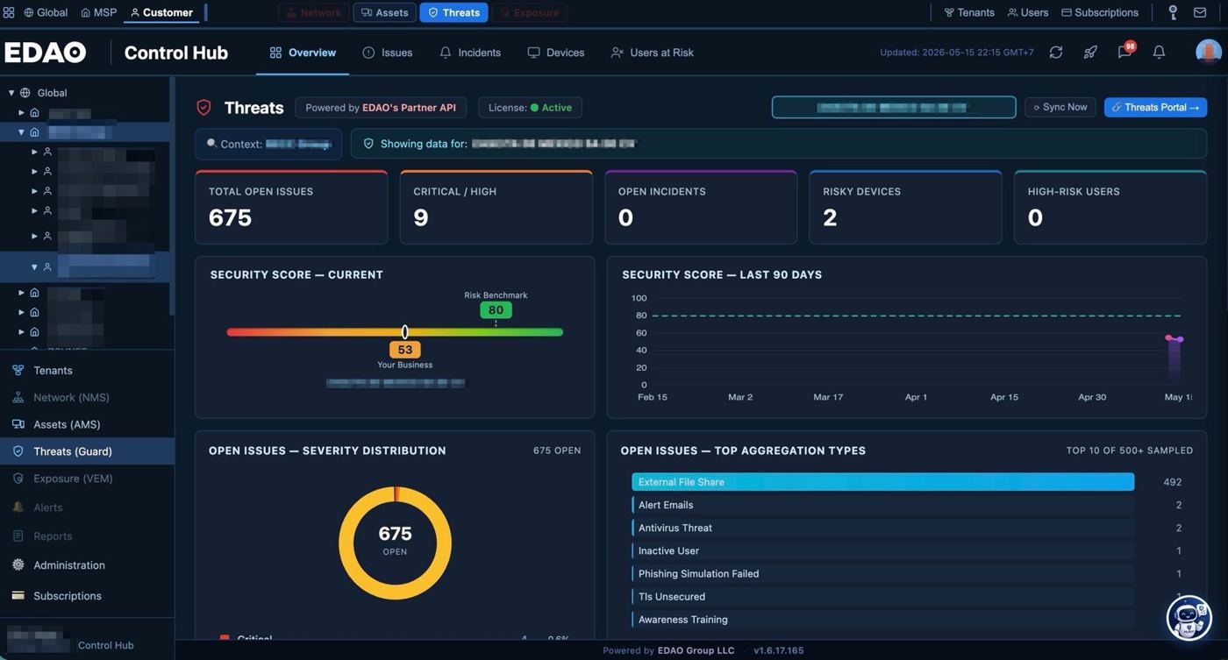
Task: Open the apps grid icon in the top bar
Action: (x=9, y=12)
